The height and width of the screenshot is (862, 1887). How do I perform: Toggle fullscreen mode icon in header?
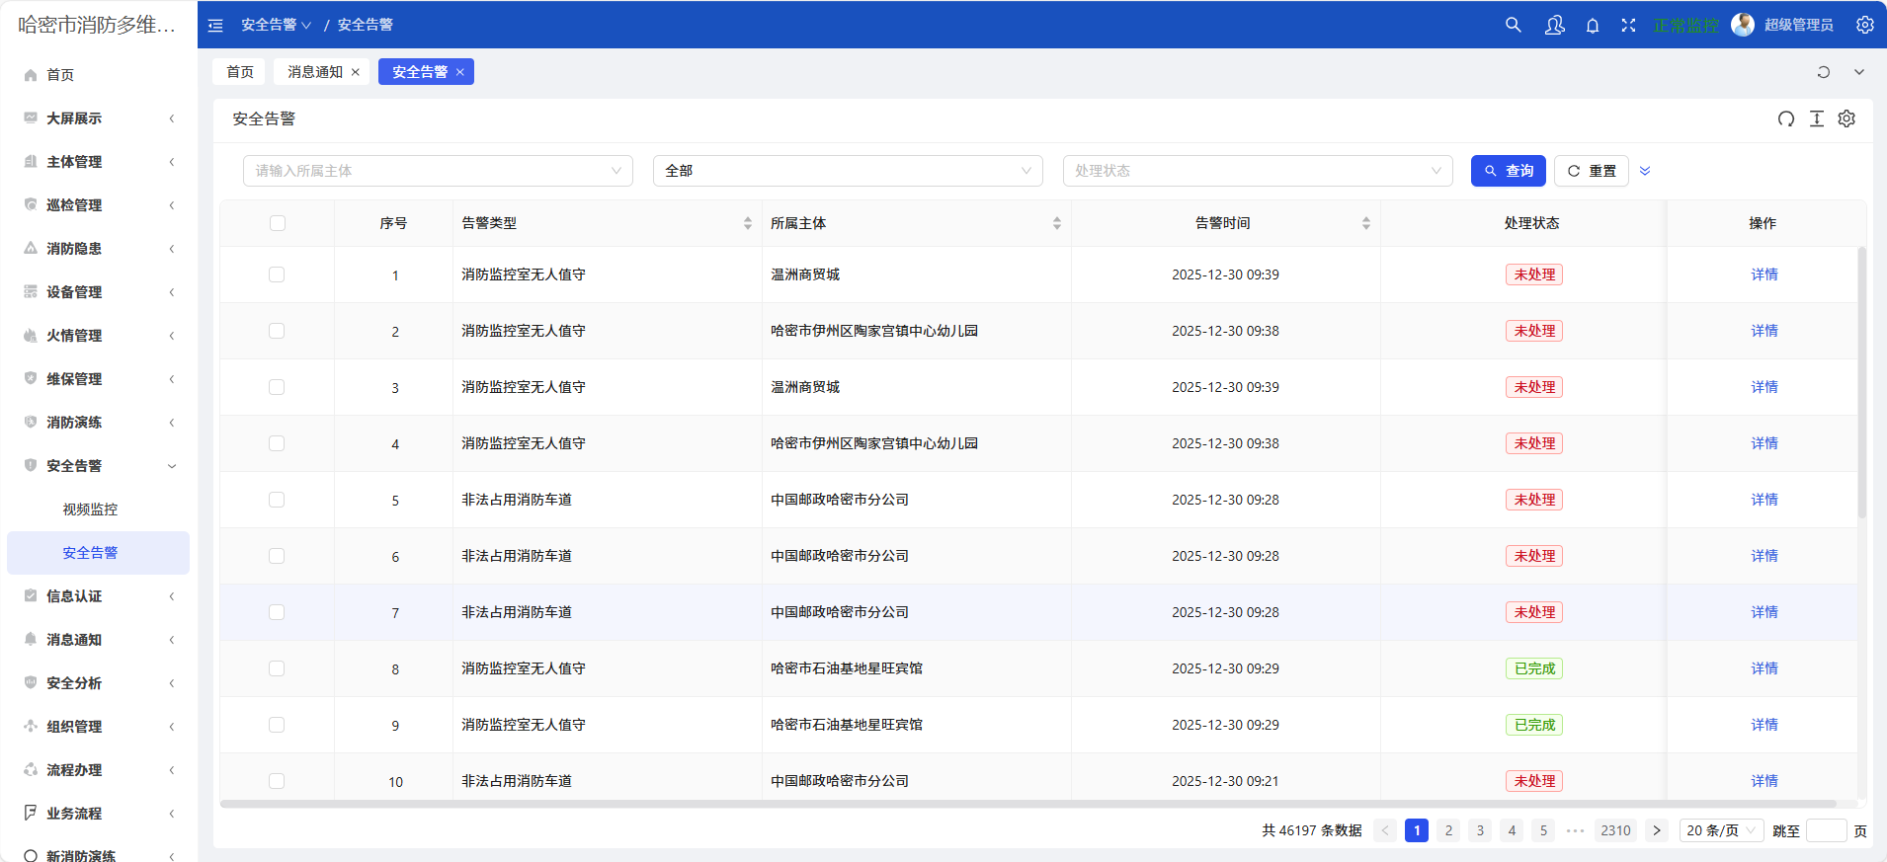(x=1628, y=26)
